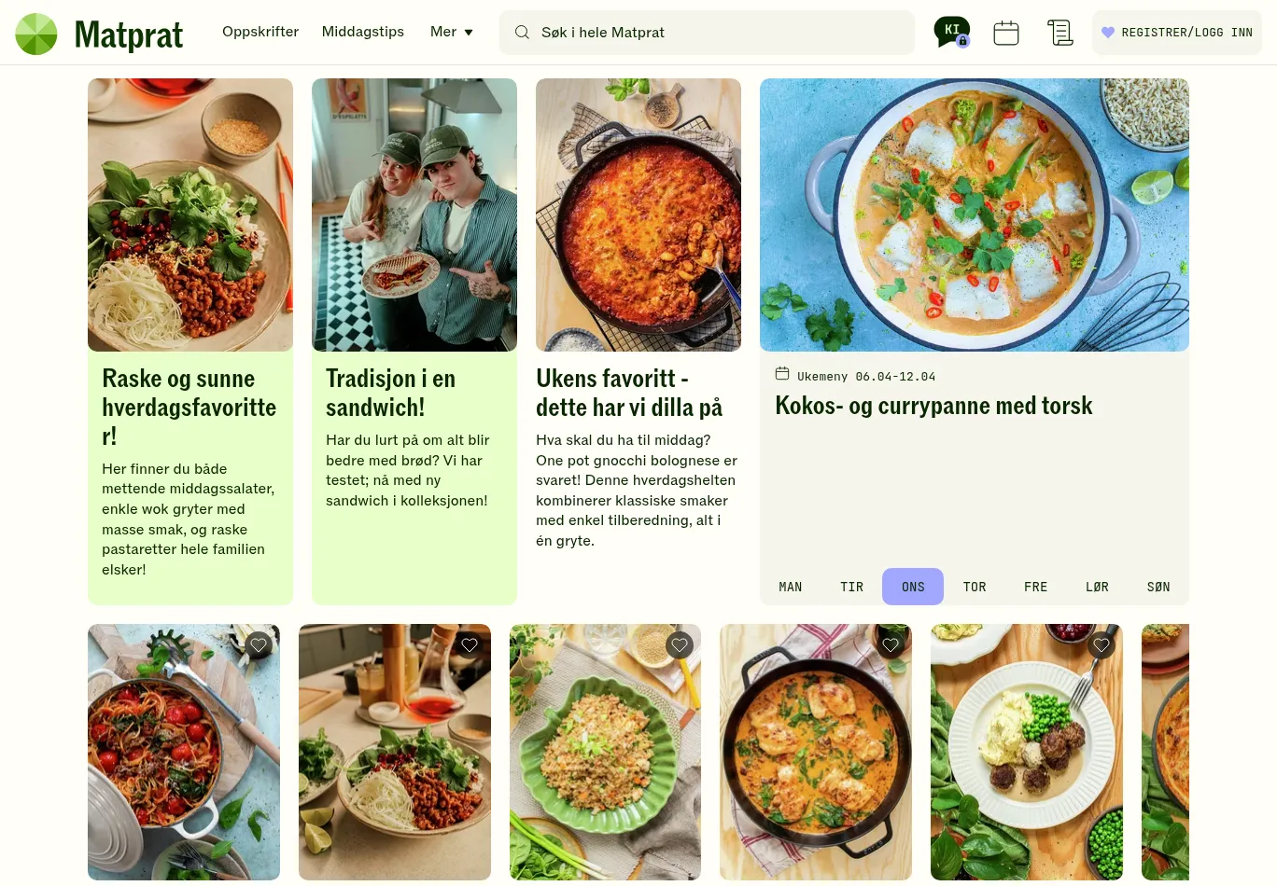
Task: Go to Middagstips page
Action: 363,32
